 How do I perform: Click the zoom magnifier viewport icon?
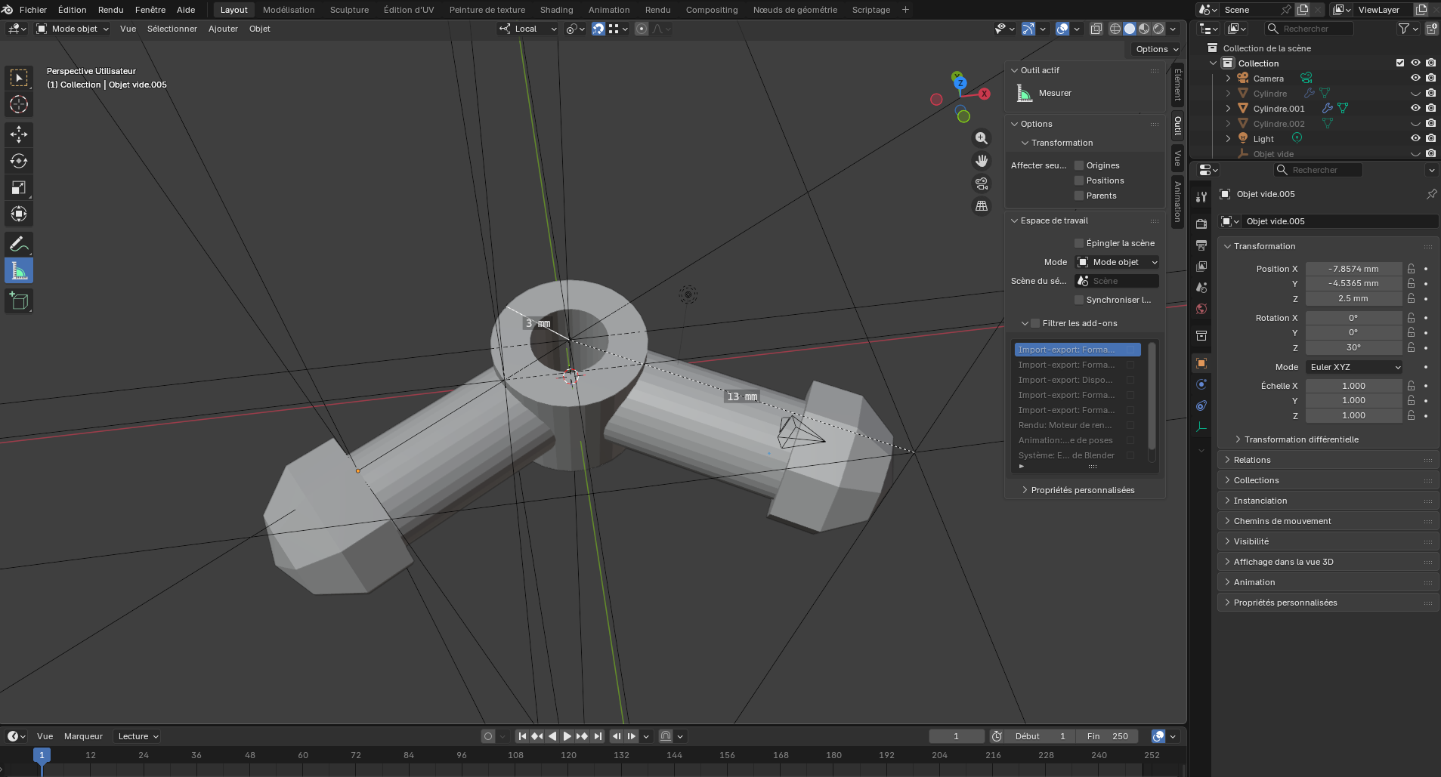pos(981,138)
